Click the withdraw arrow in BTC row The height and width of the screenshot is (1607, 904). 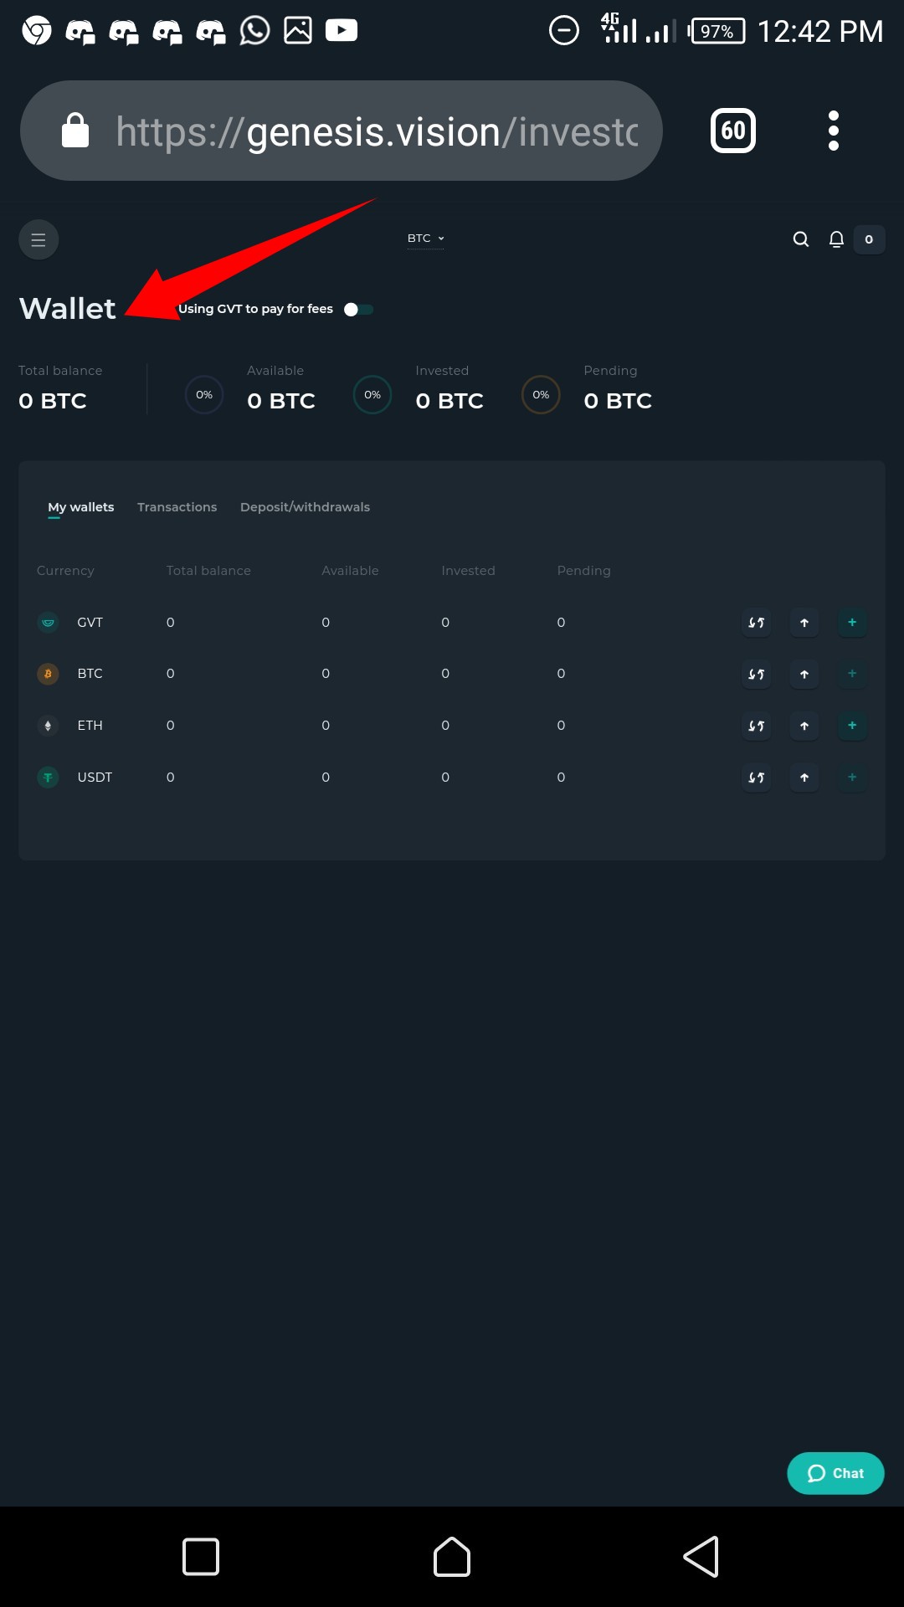point(804,674)
